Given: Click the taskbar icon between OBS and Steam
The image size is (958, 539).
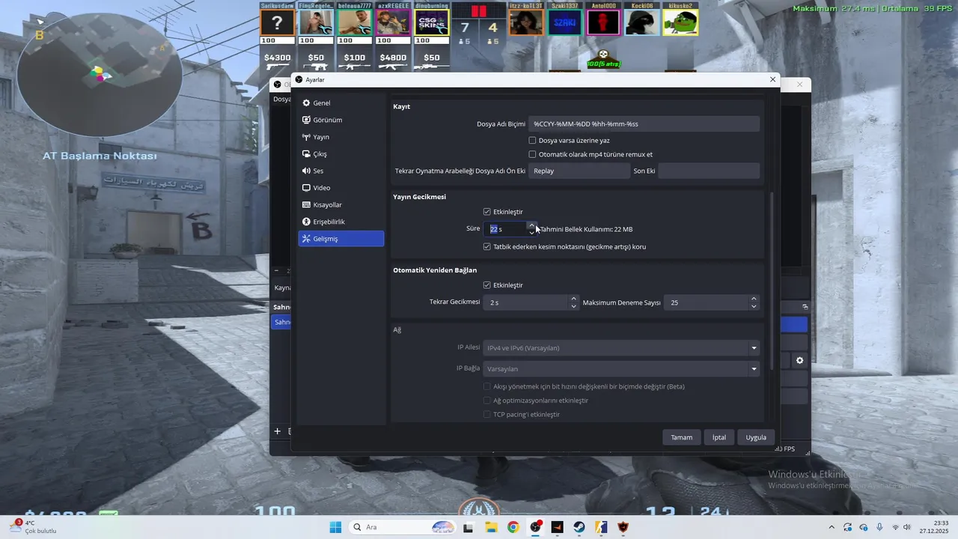Looking at the screenshot, I should click(557, 527).
